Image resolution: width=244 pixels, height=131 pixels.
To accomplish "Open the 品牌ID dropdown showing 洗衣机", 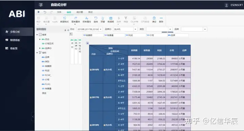I will 135,29.
